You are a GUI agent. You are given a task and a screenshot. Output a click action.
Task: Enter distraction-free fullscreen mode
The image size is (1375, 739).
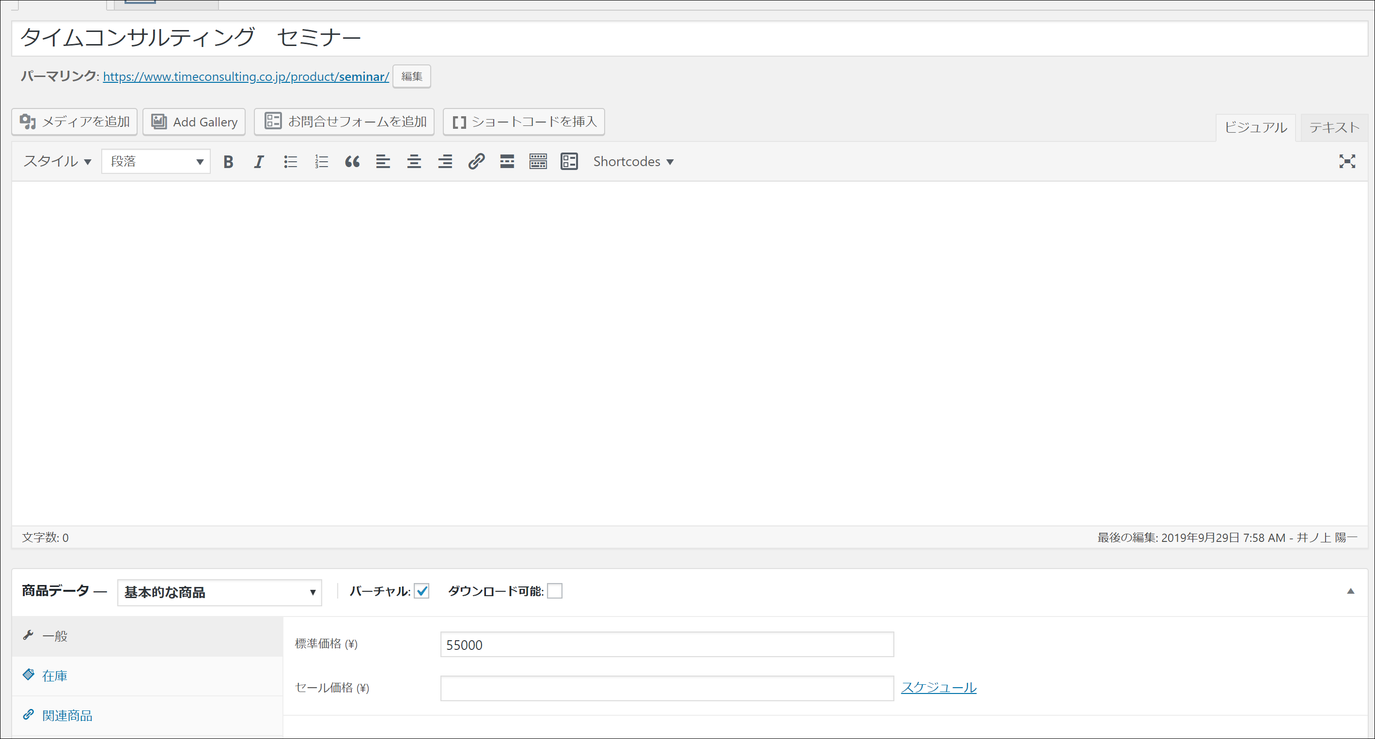point(1347,161)
